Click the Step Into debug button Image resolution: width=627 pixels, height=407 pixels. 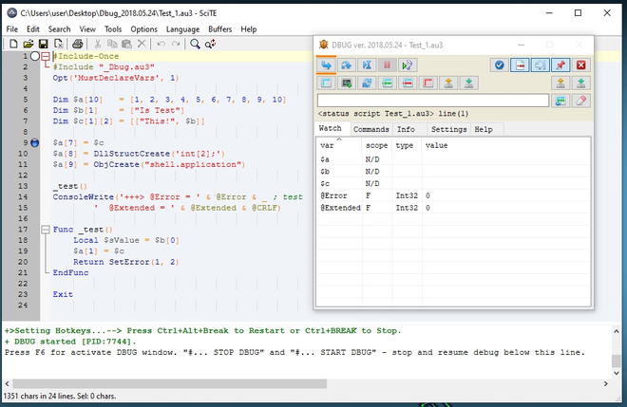click(326, 65)
